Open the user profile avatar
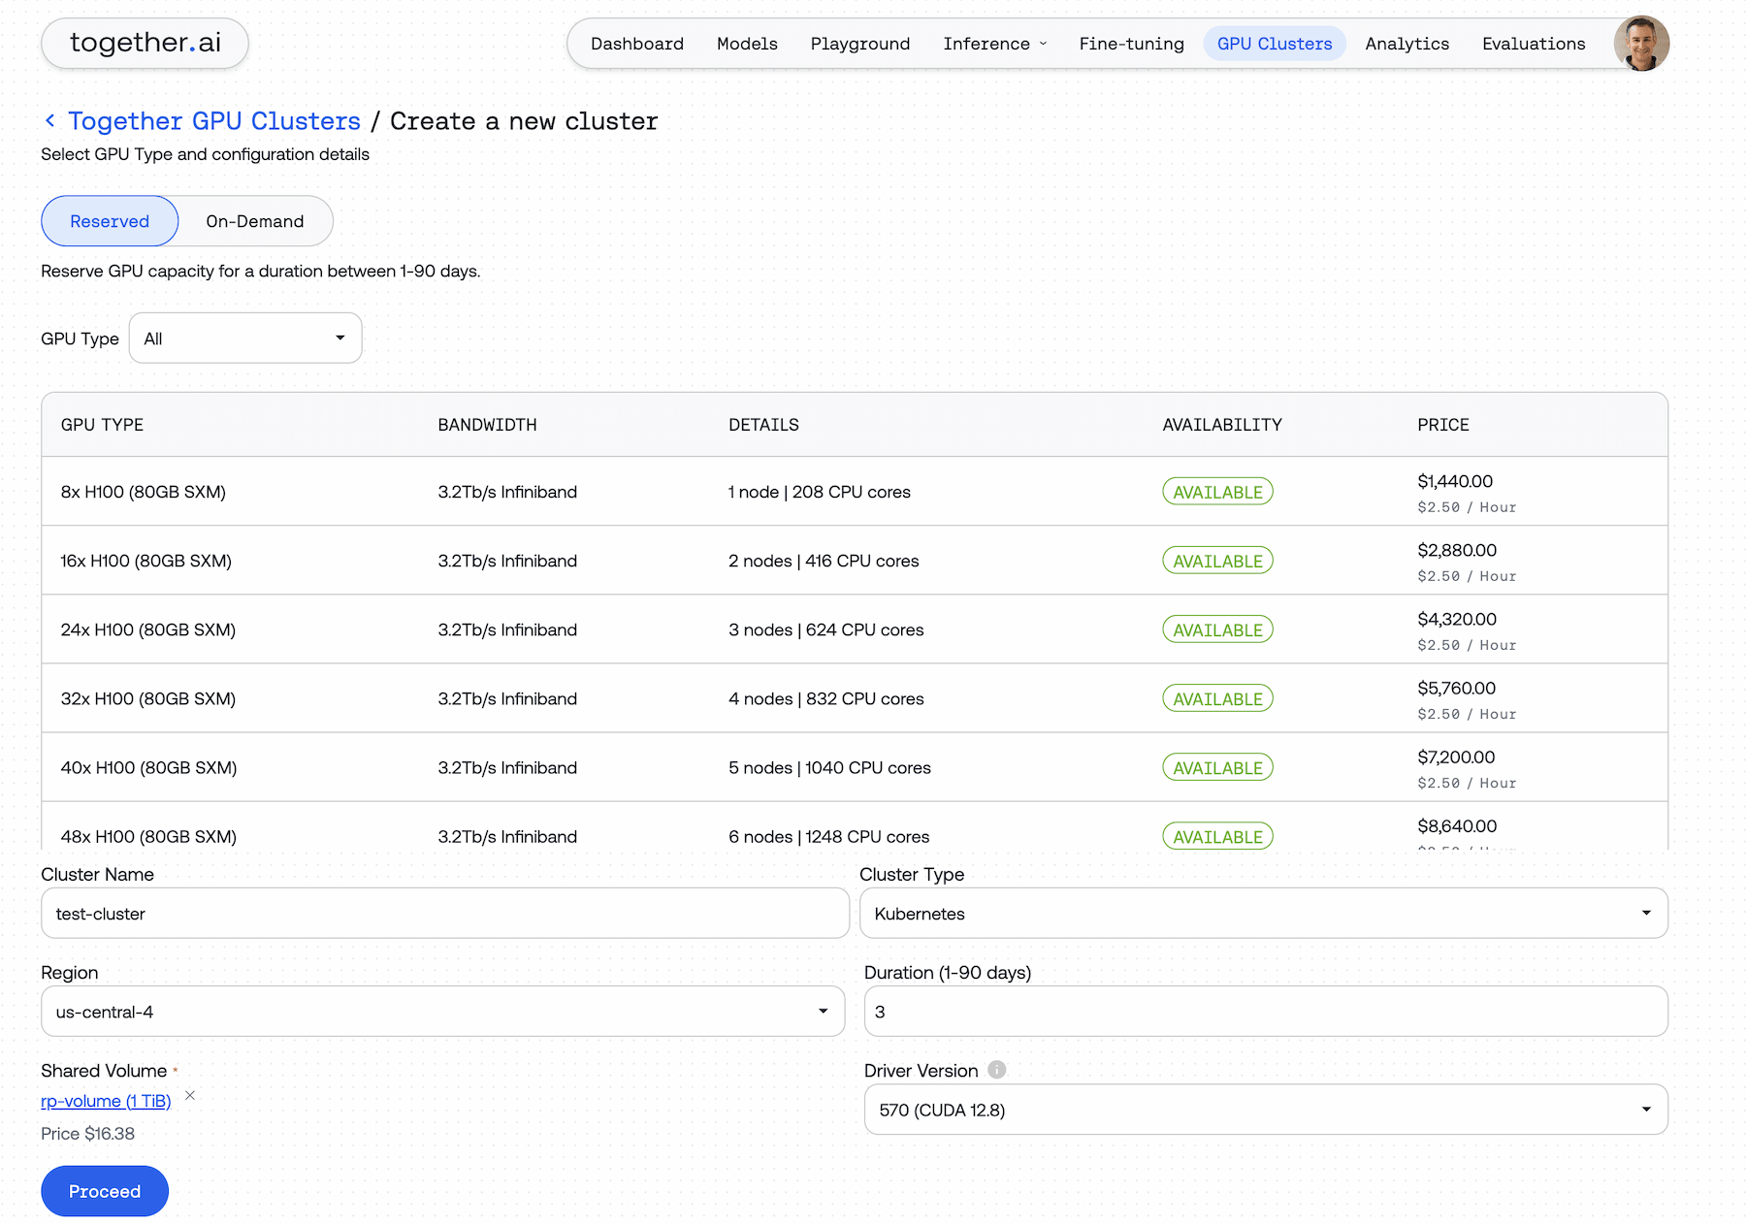Viewport: 1746px width, 1225px height. (1640, 44)
